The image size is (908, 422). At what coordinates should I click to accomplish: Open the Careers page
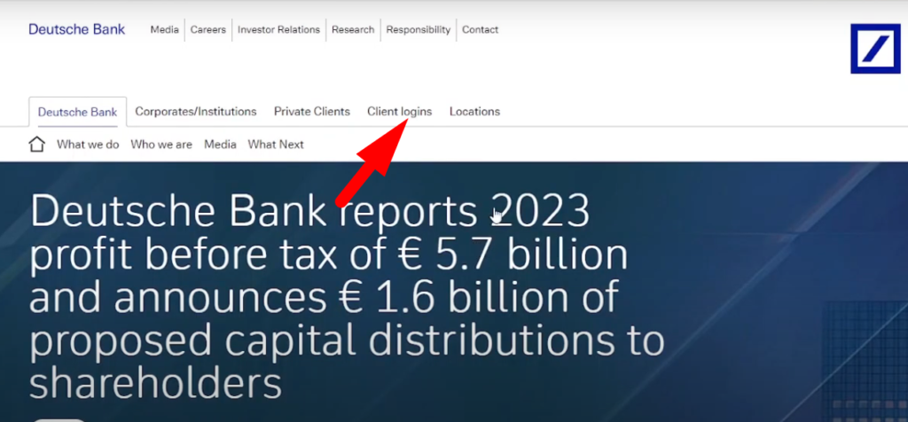pos(208,29)
